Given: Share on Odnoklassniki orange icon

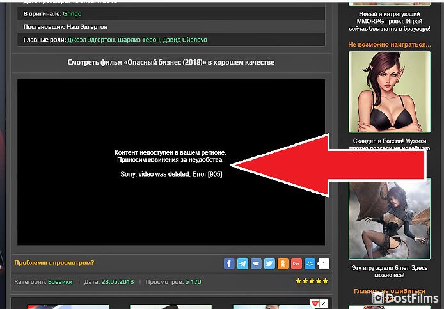Looking at the screenshot, I should click(x=283, y=264).
